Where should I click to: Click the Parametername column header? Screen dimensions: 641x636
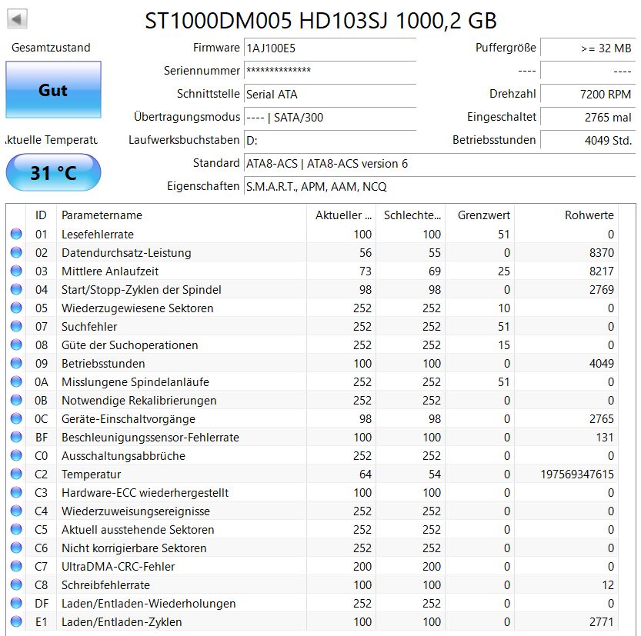182,215
